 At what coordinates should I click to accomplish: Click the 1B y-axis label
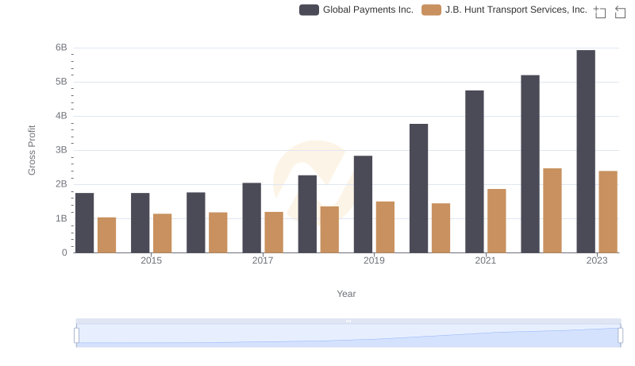tap(61, 218)
